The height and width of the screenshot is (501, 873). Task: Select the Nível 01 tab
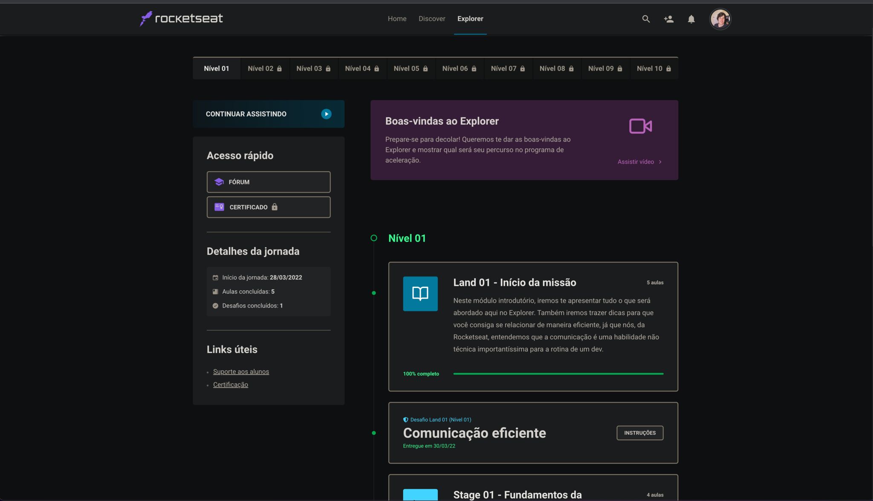[x=217, y=69]
